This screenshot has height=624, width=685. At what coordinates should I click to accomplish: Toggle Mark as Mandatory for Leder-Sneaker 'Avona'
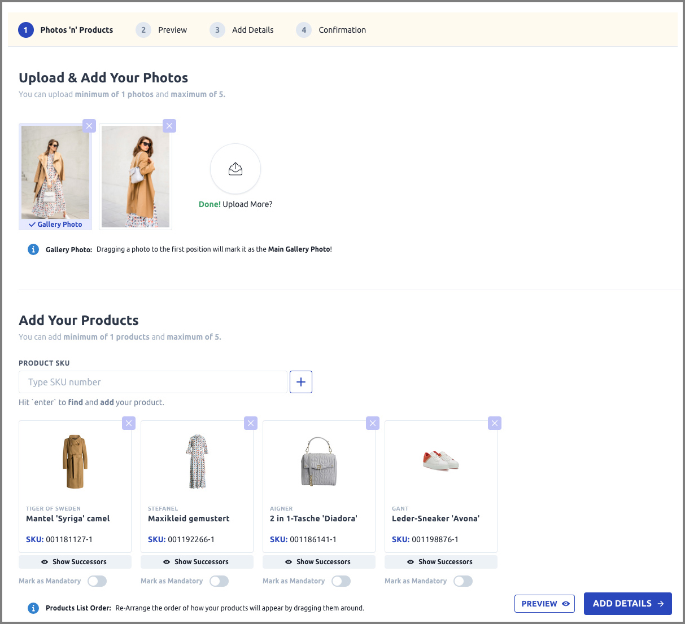tap(463, 581)
